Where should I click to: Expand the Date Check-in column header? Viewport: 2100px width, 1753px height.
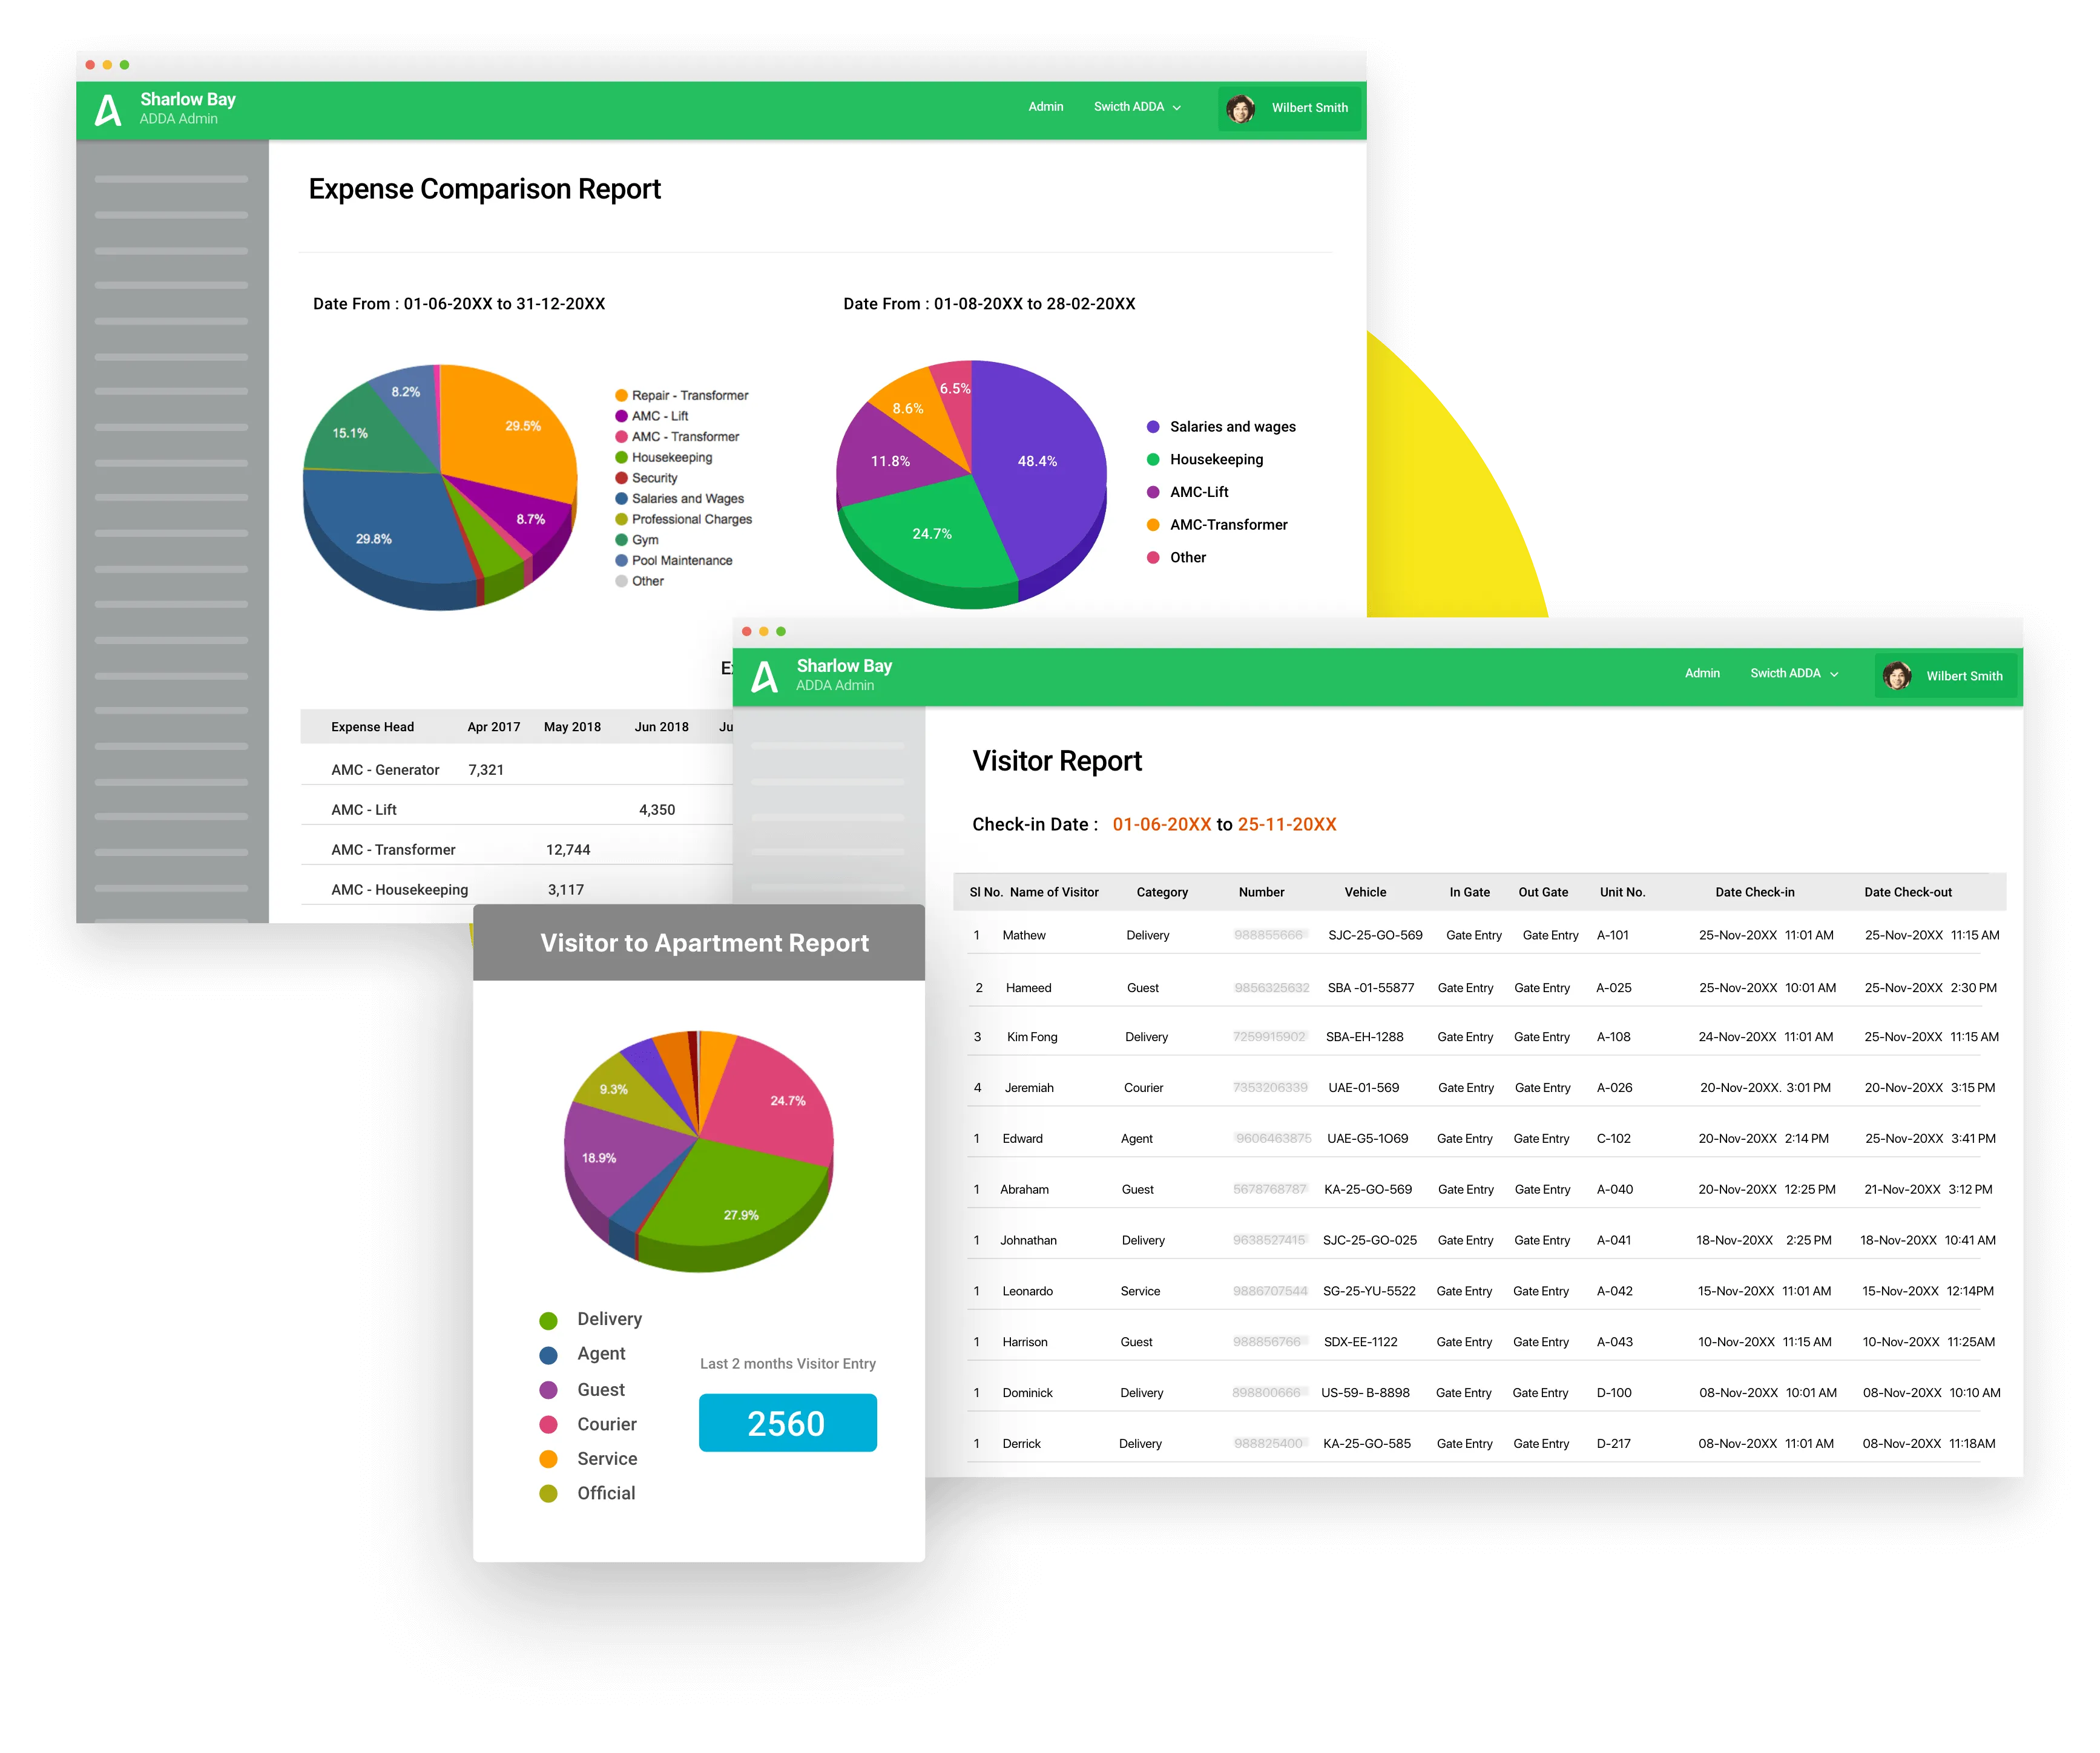pos(1755,891)
